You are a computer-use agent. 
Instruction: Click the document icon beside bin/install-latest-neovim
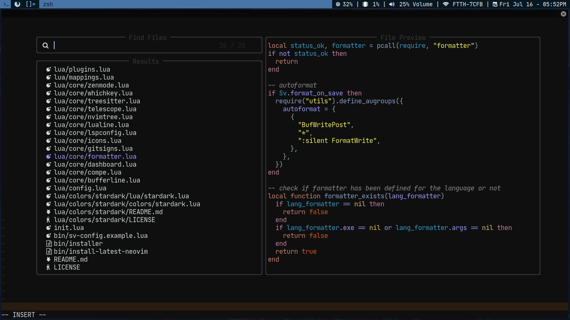point(48,252)
